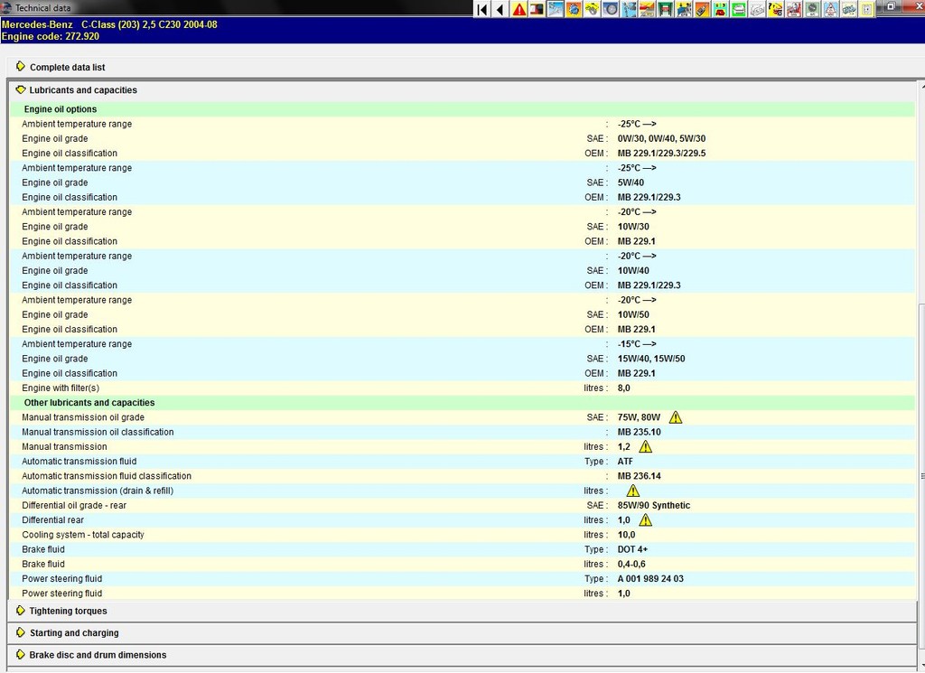The image size is (925, 673).
Task: Click warning icon for Automatic transmission drain & refill
Action: pyautogui.click(x=632, y=491)
